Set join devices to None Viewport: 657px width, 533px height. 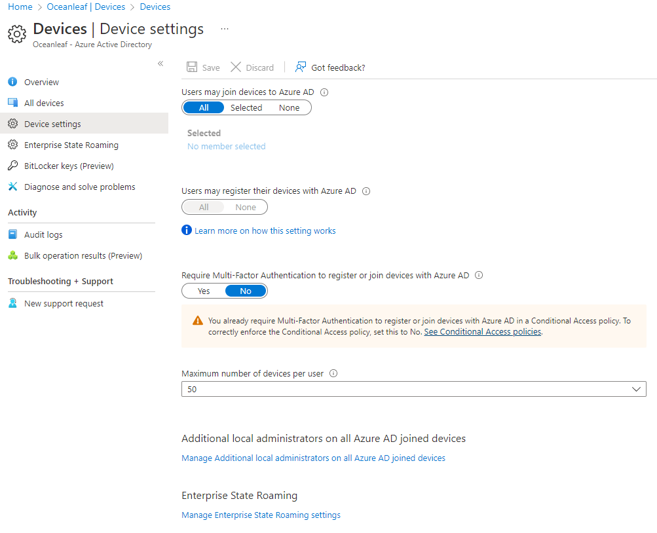point(289,107)
